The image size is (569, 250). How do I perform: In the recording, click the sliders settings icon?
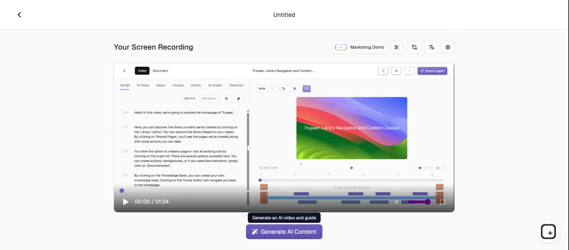click(x=383, y=71)
